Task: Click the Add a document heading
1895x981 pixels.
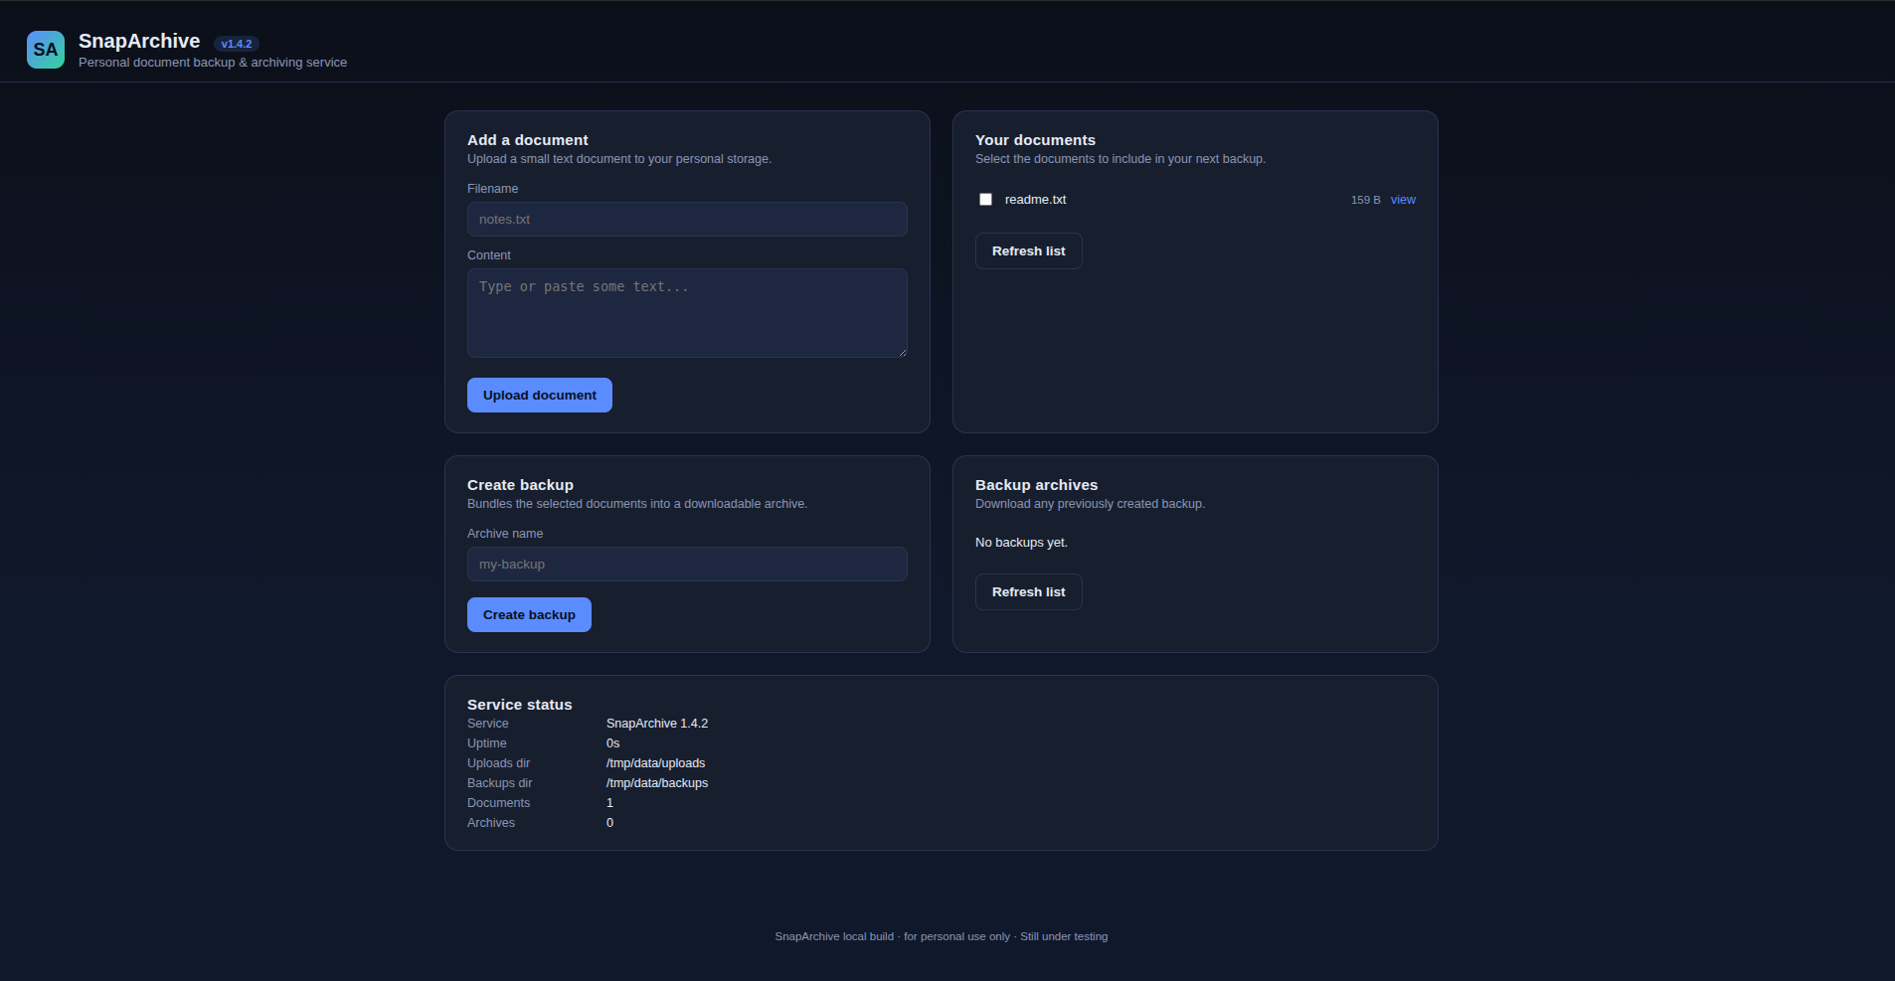Action: pos(528,140)
